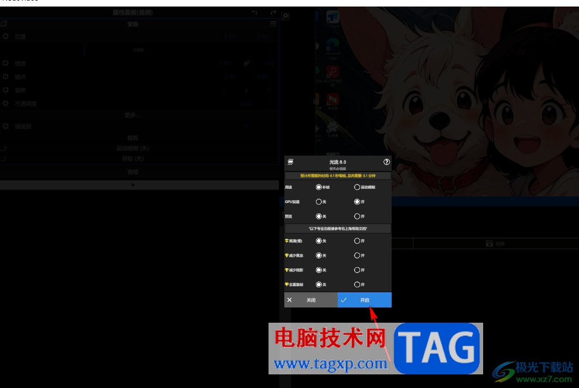Open the 链接到 dropdown showing 无
This screenshot has width=579, height=388.
[x=246, y=126]
